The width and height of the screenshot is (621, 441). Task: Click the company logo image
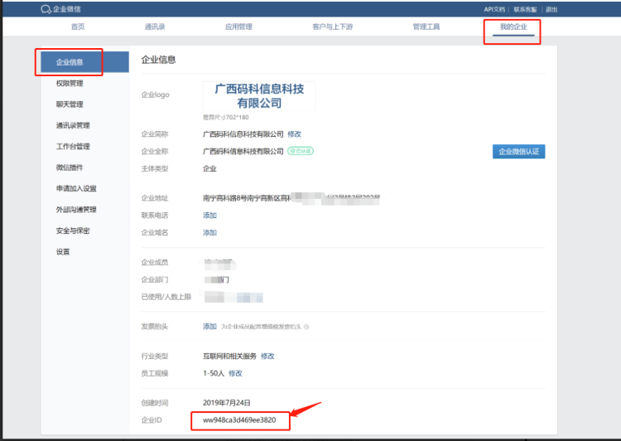[259, 96]
